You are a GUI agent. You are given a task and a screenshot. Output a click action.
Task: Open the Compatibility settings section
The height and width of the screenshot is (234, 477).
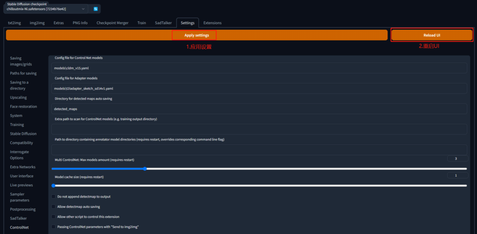click(21, 143)
